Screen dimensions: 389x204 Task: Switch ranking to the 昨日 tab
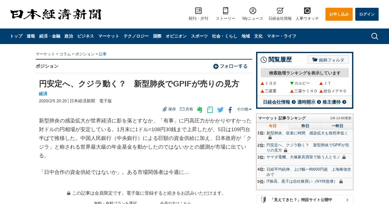305,126
